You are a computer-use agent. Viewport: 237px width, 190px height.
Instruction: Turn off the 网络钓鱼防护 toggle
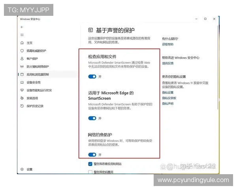point(92,154)
